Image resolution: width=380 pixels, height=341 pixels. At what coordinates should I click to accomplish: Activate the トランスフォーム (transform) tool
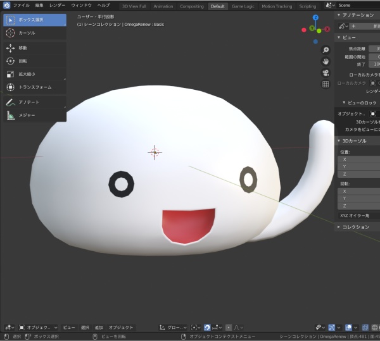35,87
